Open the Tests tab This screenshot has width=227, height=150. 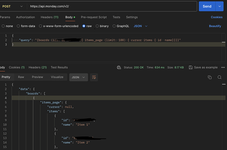click(x=116, y=17)
